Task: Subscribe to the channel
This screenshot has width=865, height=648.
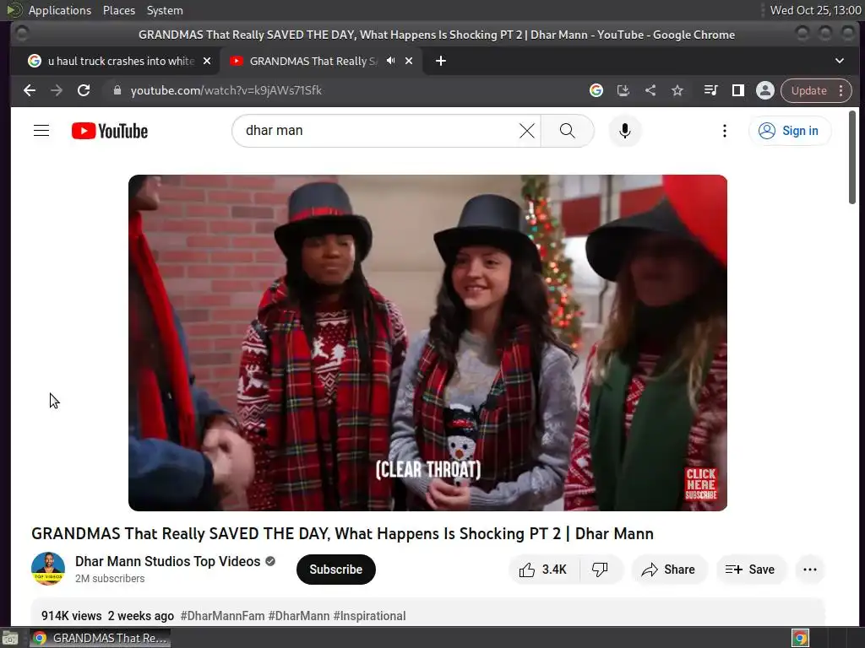Action: tap(335, 570)
